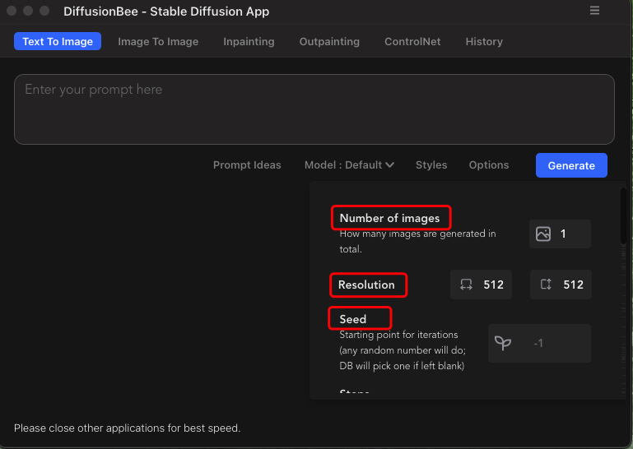Viewport: 633px width, 449px height.
Task: Click the seedling icon in Seed field
Action: coord(503,343)
